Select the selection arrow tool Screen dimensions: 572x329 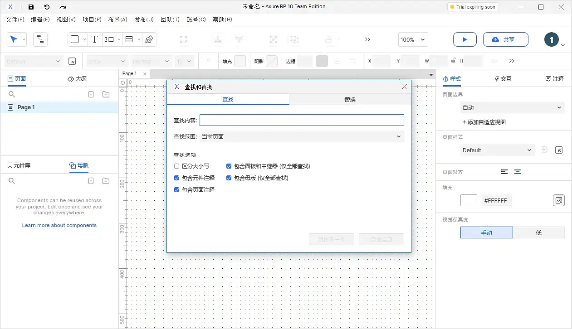pos(14,39)
